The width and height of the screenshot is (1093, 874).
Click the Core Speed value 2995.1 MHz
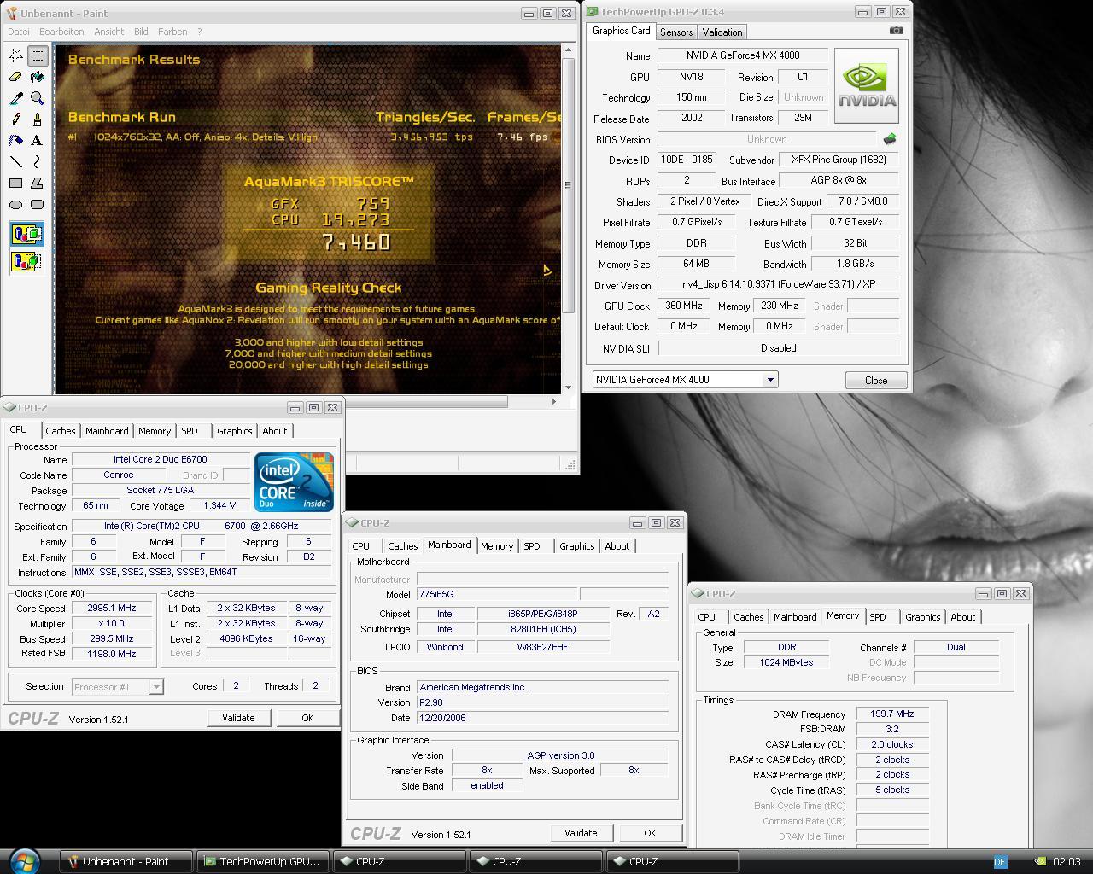(x=112, y=609)
